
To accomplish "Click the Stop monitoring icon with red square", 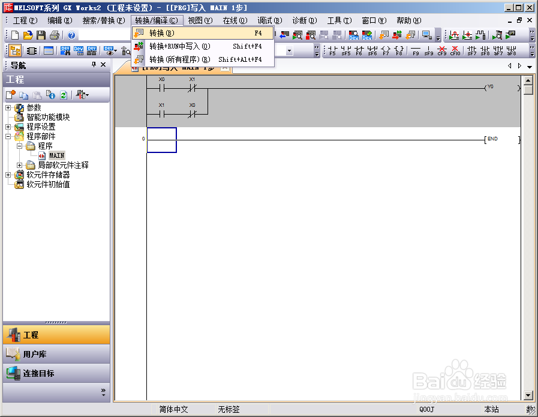I will (311, 35).
